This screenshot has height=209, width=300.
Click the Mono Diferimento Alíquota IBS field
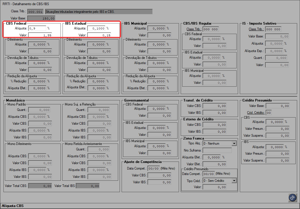[x=37, y=170]
